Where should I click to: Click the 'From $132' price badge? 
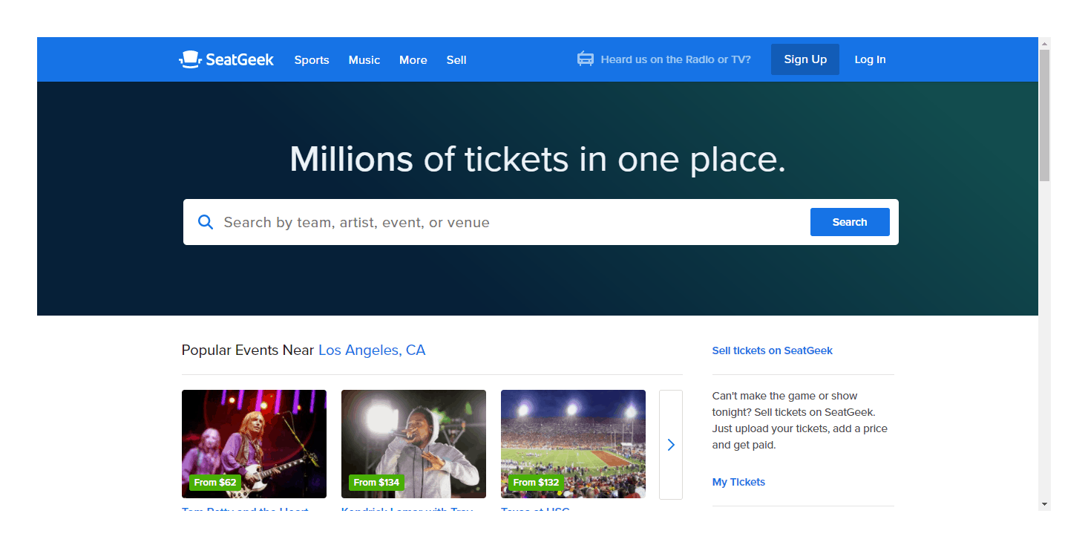pos(536,483)
